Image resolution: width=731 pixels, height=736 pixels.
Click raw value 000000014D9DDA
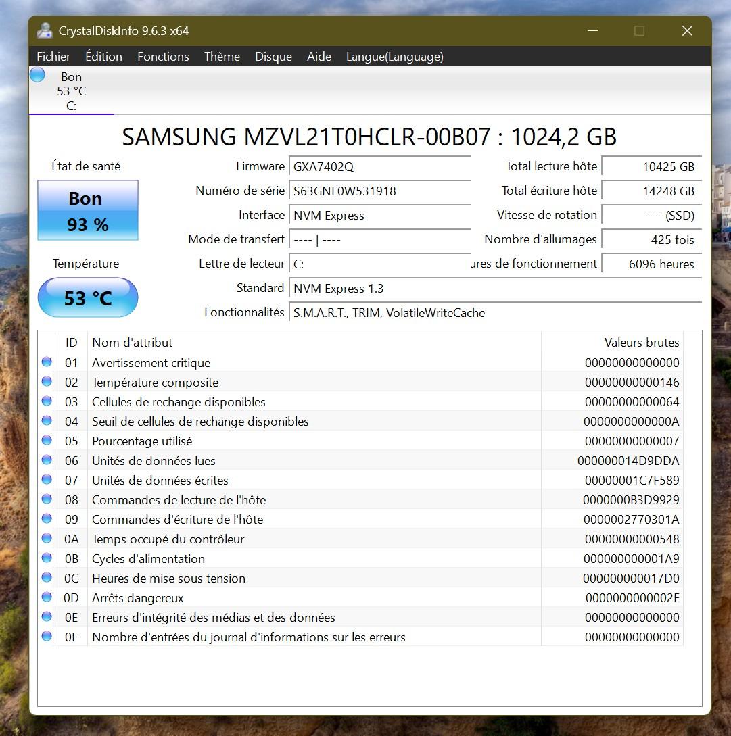click(x=628, y=461)
